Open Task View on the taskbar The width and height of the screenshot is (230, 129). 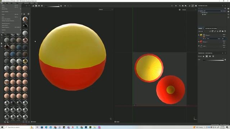37,127
